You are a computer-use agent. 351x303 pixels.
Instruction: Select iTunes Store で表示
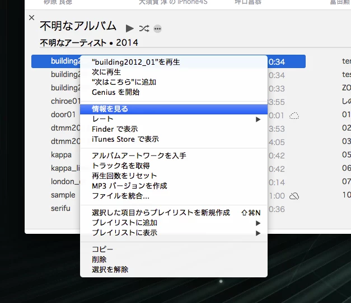[174, 139]
